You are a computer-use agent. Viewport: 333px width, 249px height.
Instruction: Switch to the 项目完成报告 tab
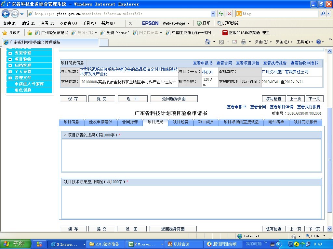coord(305,122)
